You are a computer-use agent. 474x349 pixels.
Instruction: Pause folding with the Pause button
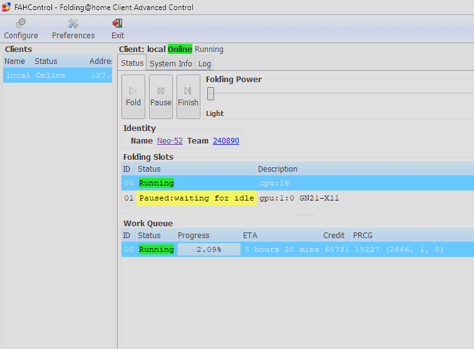click(161, 96)
